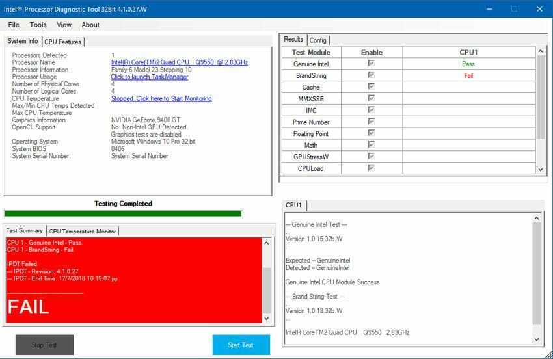Uncheck the Prime Number test module
The height and width of the screenshot is (359, 553).
click(371, 122)
